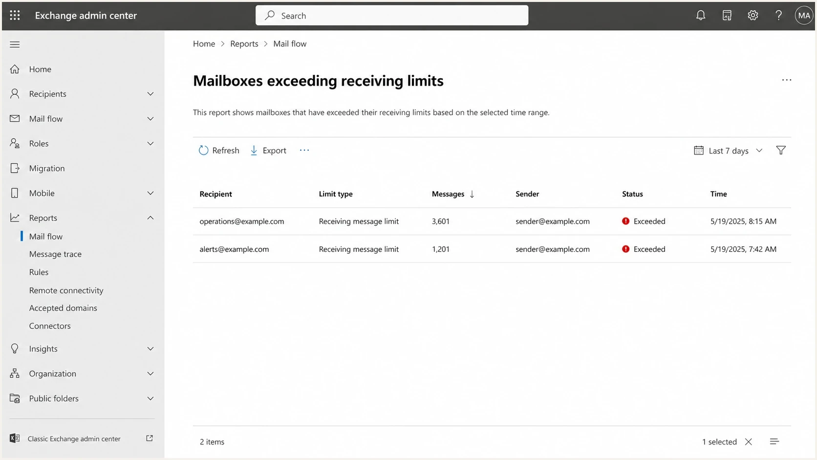Click the 5/19/2025, 8:15 AM time cell

(743, 221)
